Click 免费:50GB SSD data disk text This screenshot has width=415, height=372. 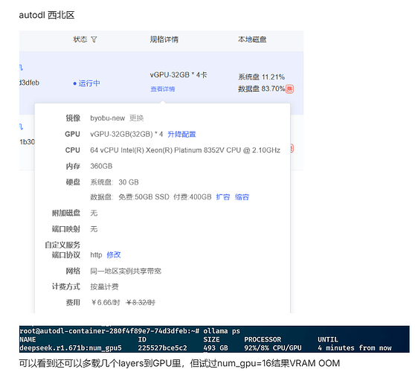tap(144, 197)
